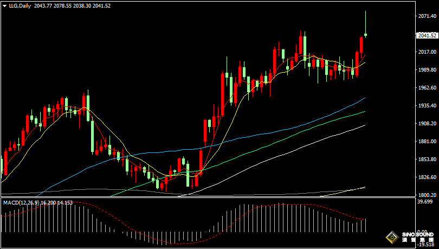Click the 1962.60 price axis label
This screenshot has width=439, height=249.
click(x=427, y=88)
